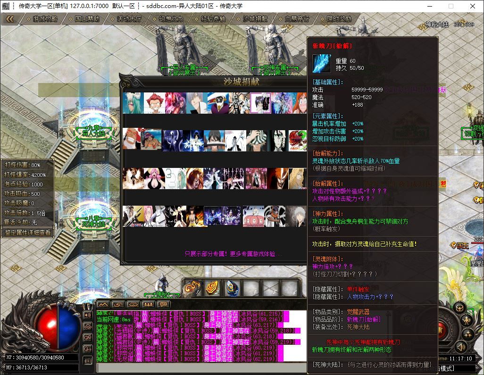
Task: Click the 攻击吸血:500 stat line
Action: coord(22,194)
